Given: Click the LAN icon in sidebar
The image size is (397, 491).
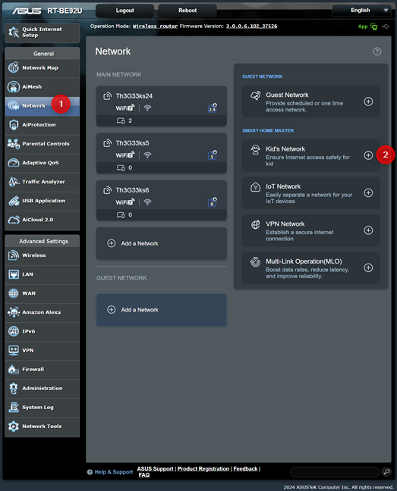Looking at the screenshot, I should 14,274.
